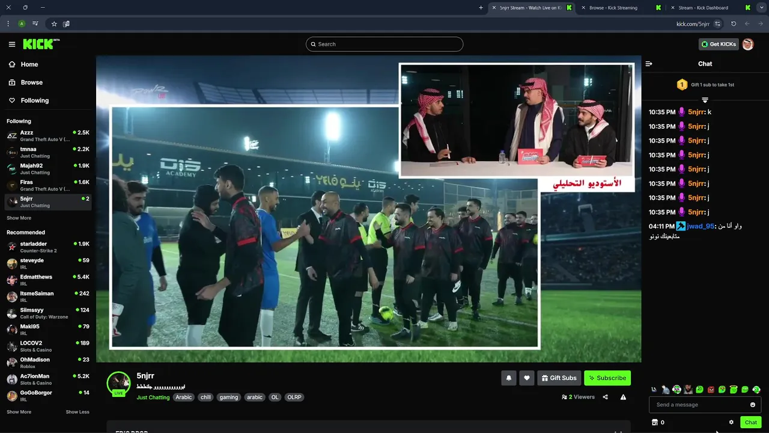Click Gift Subs button
Viewport: 769px width, 433px height.
pos(559,378)
